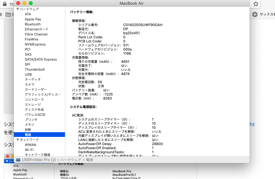Select Thunderbolt in the sidebar
This screenshot has height=179, width=275.
tap(35, 69)
